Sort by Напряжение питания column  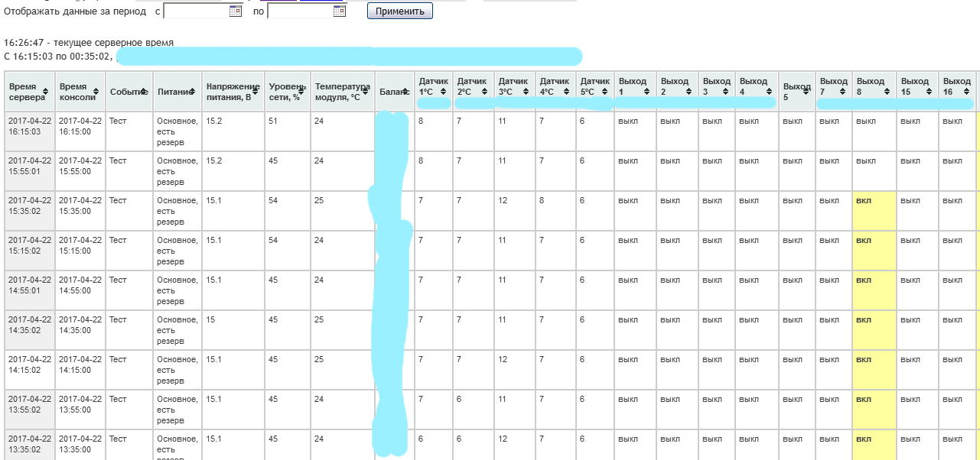(x=233, y=92)
